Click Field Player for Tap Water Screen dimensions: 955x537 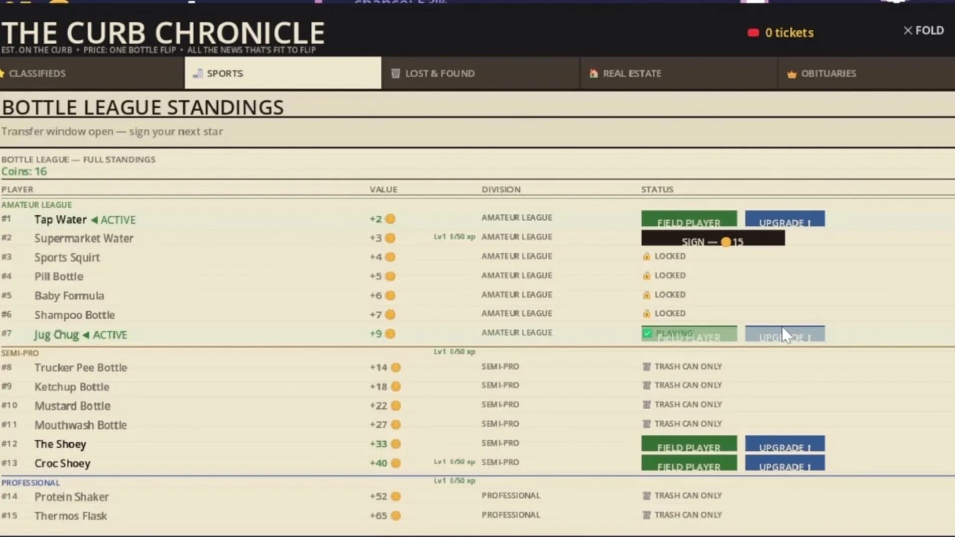coord(689,219)
